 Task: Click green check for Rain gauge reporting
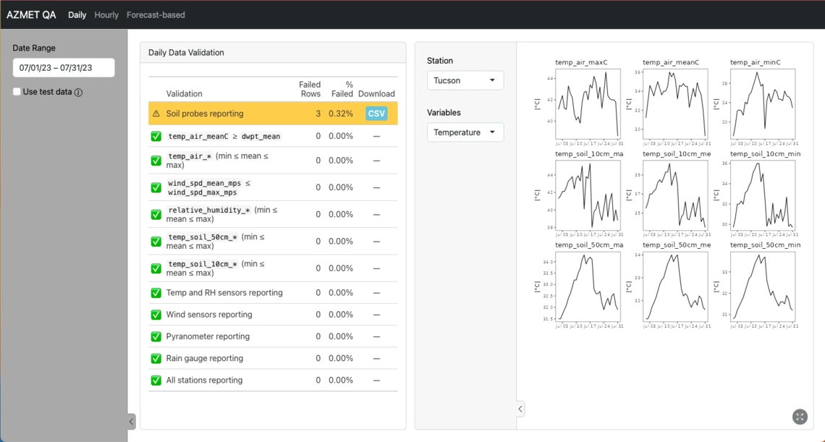pos(156,358)
